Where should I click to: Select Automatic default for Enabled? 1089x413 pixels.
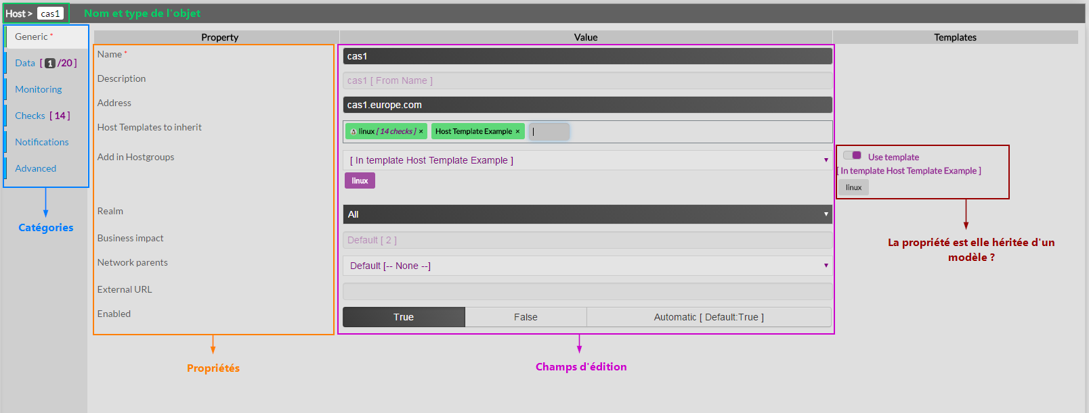click(x=708, y=317)
